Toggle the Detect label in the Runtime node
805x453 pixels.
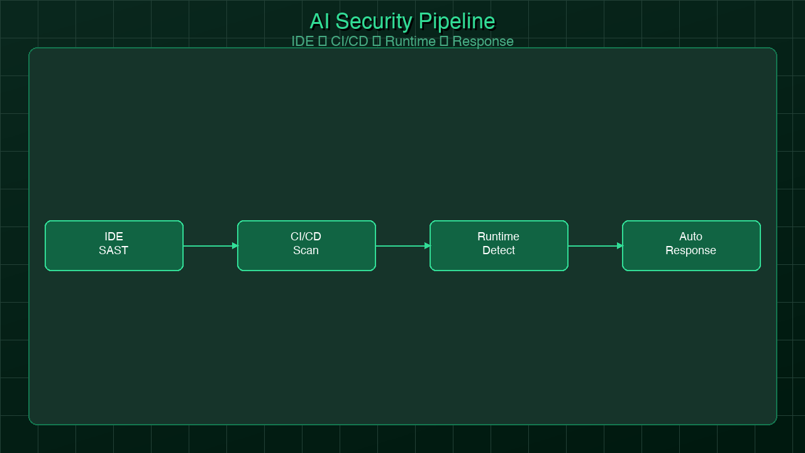[x=499, y=250]
